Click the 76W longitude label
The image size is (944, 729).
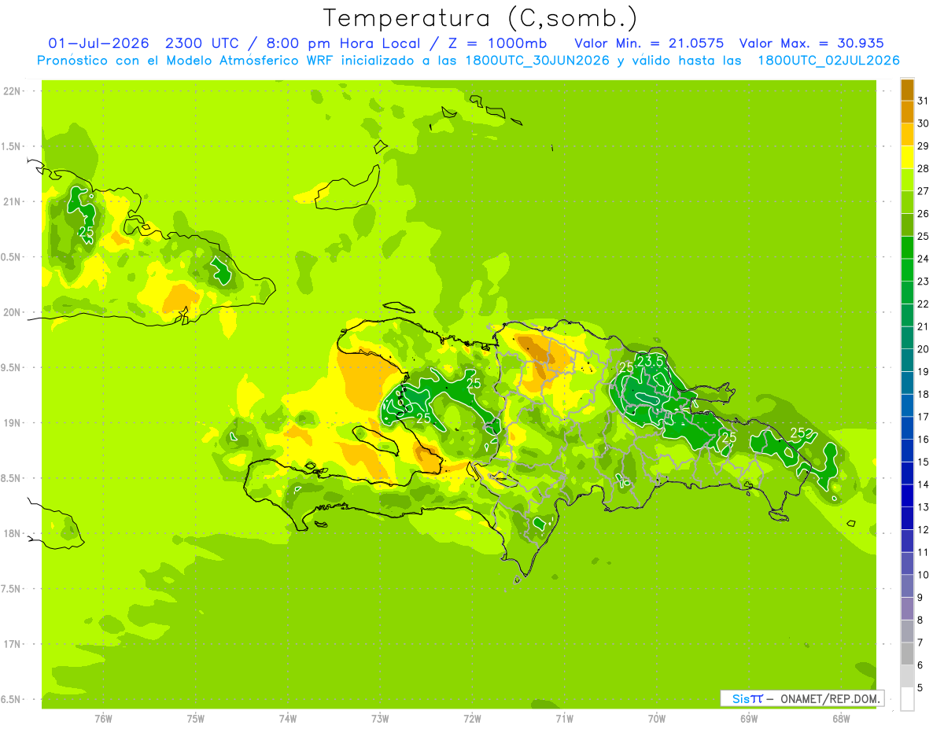(x=103, y=718)
